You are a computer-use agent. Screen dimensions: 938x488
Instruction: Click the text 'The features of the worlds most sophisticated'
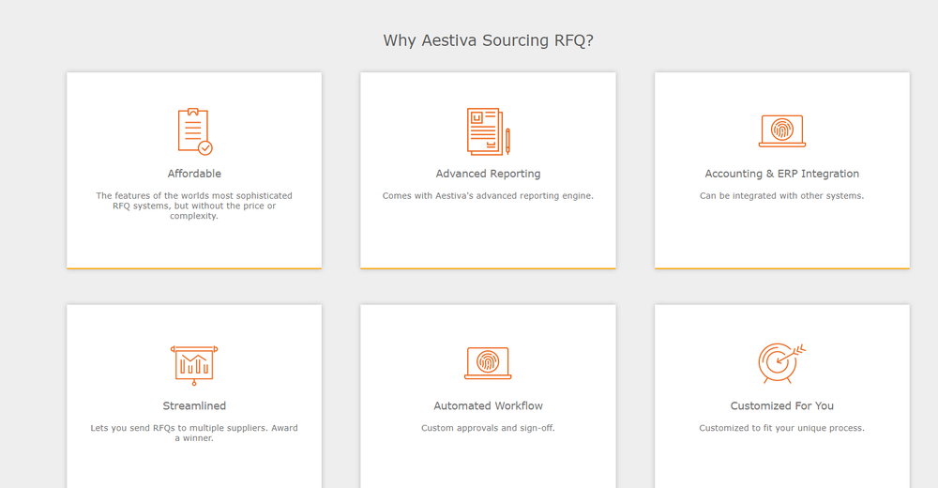point(194,196)
